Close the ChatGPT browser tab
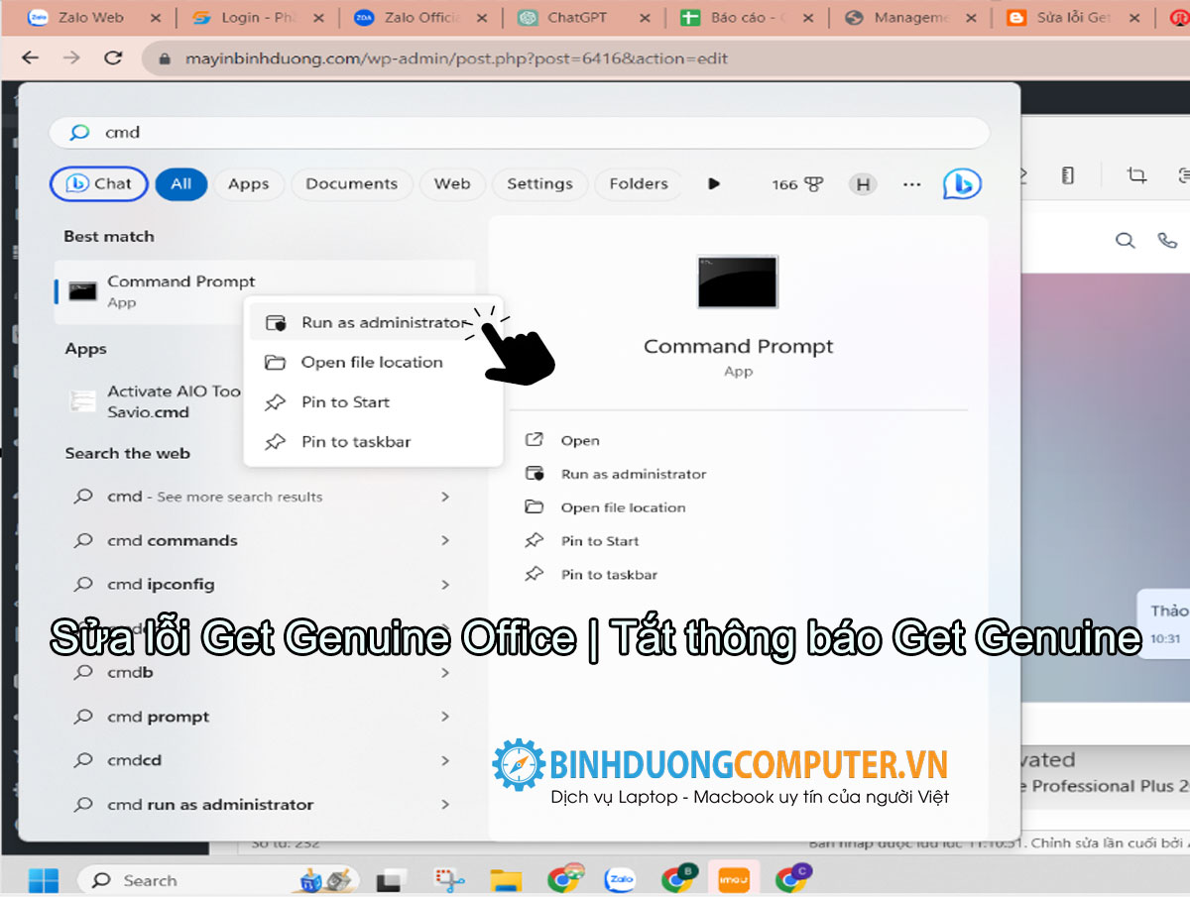Image resolution: width=1190 pixels, height=897 pixels. pyautogui.click(x=646, y=18)
